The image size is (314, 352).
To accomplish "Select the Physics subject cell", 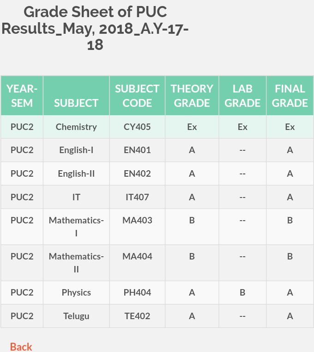I will point(76,293).
